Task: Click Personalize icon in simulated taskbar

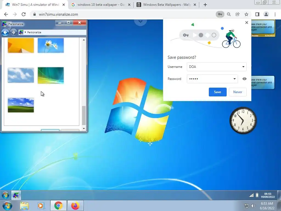Action: tap(16, 195)
